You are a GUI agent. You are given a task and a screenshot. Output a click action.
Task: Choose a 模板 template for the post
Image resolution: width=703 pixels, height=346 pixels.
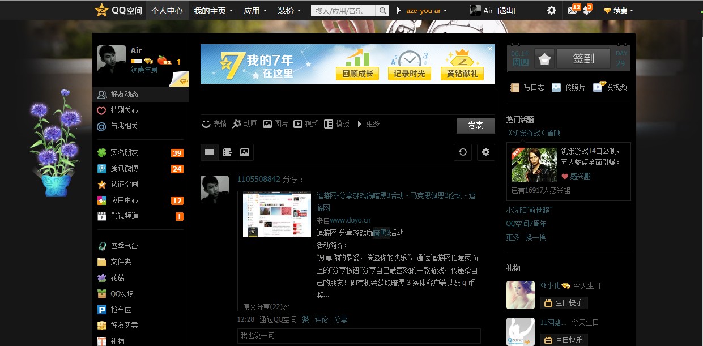click(336, 124)
